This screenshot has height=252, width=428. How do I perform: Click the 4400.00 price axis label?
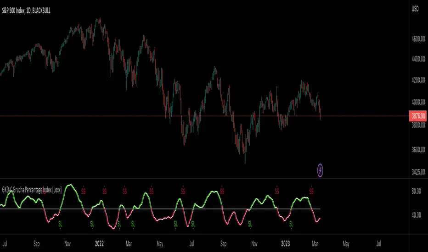418,59
